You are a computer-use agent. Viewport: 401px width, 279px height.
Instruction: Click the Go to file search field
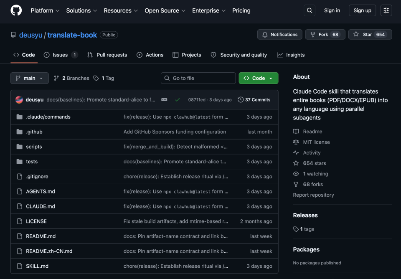tap(198, 78)
